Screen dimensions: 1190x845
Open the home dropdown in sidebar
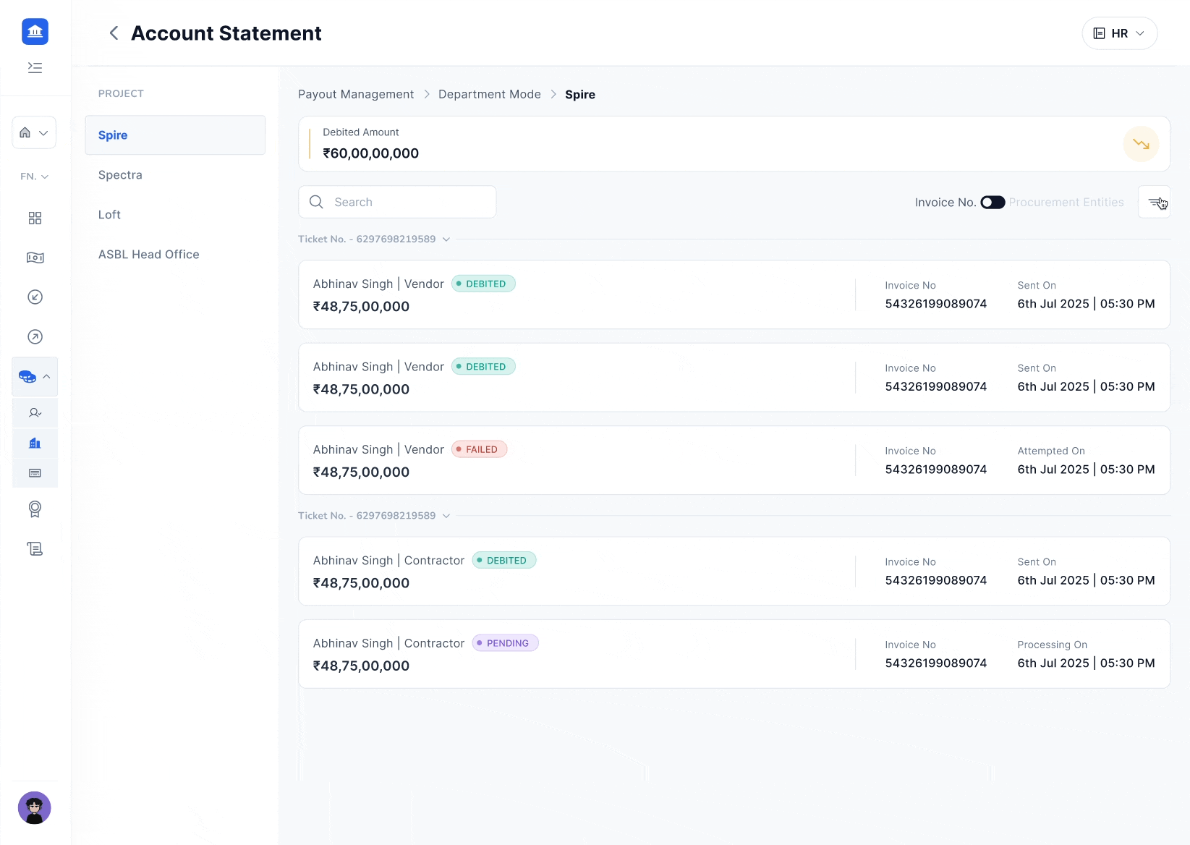pyautogui.click(x=34, y=132)
